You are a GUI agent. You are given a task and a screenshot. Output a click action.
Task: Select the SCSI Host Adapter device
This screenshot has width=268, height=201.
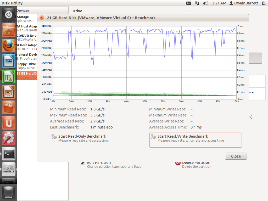27,47
